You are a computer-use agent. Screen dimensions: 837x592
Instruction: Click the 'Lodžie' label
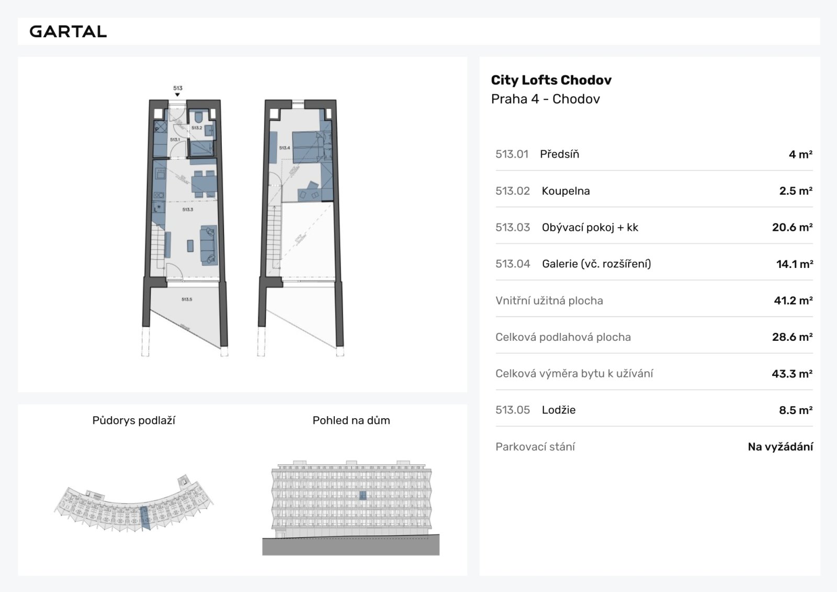[x=559, y=410]
